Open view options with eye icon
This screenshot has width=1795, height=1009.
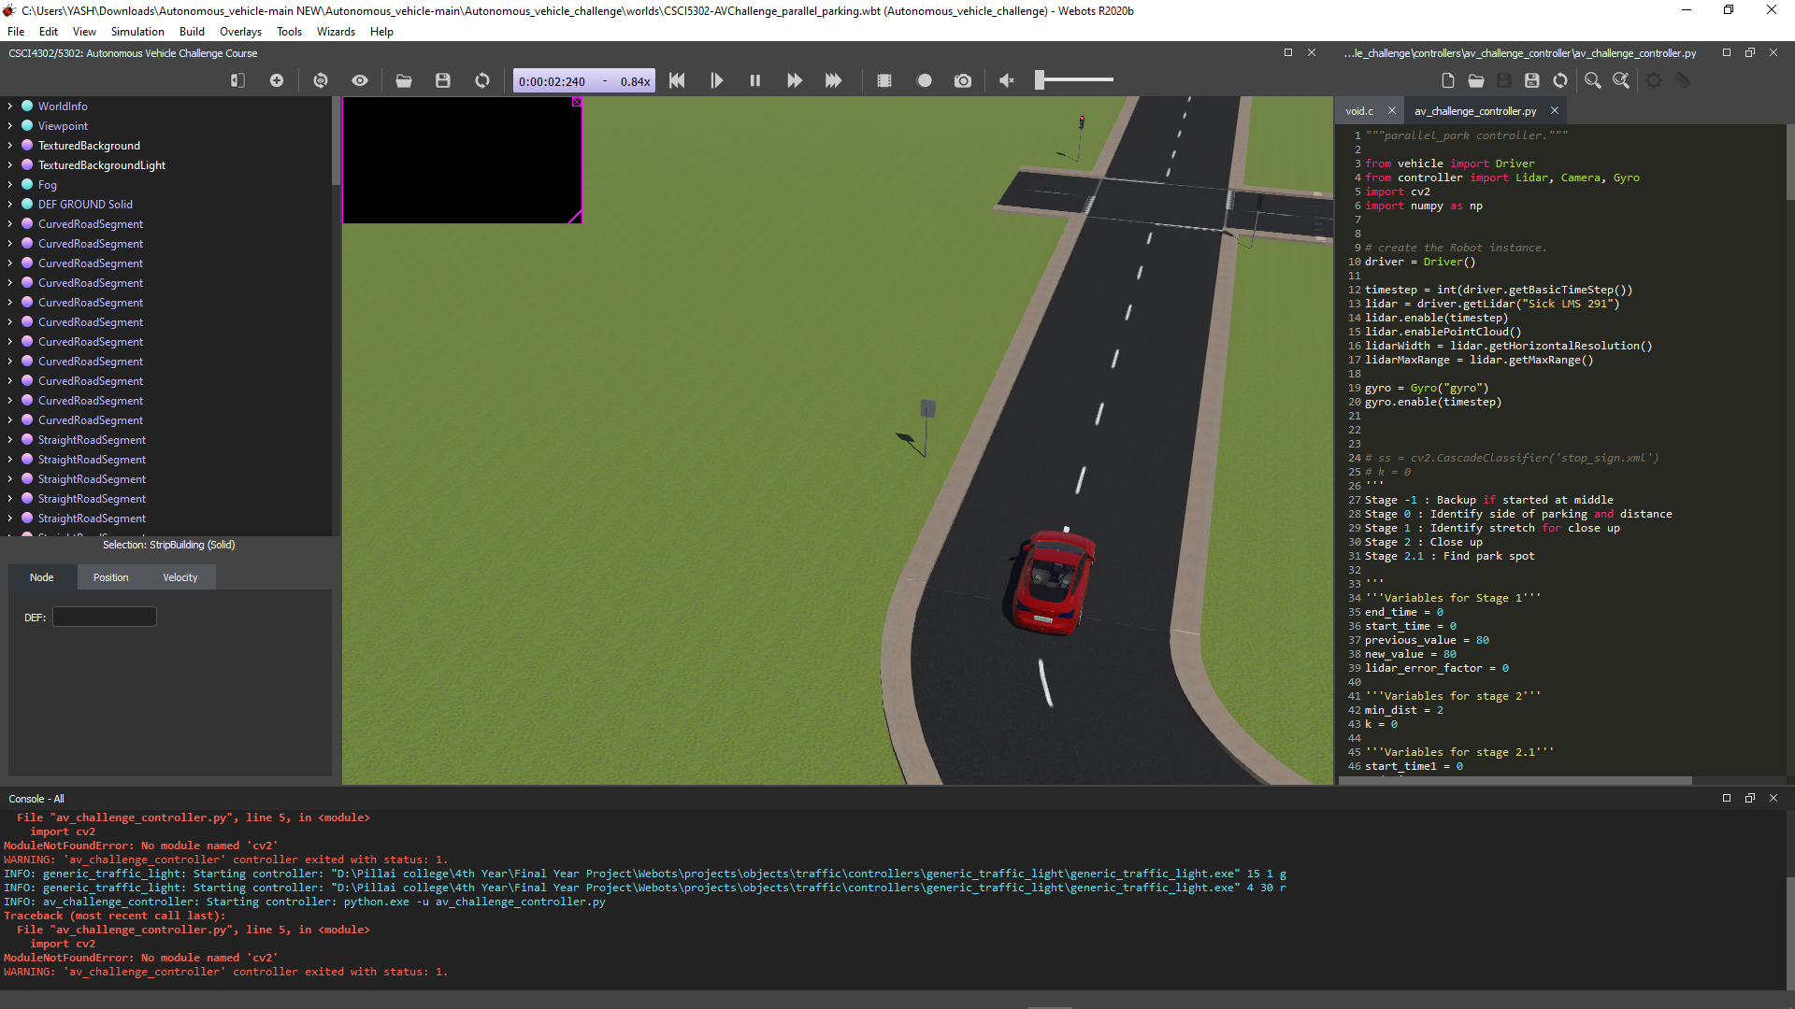pyautogui.click(x=360, y=81)
